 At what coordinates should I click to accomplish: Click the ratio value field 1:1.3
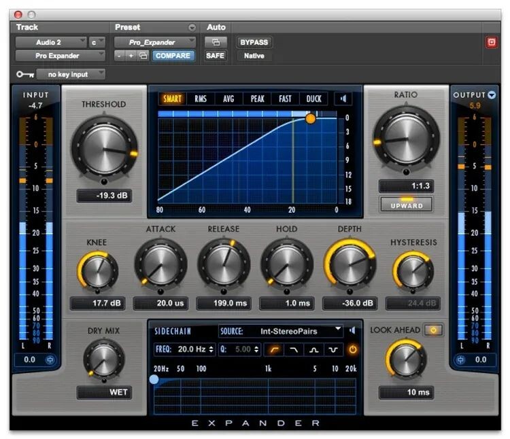point(406,186)
